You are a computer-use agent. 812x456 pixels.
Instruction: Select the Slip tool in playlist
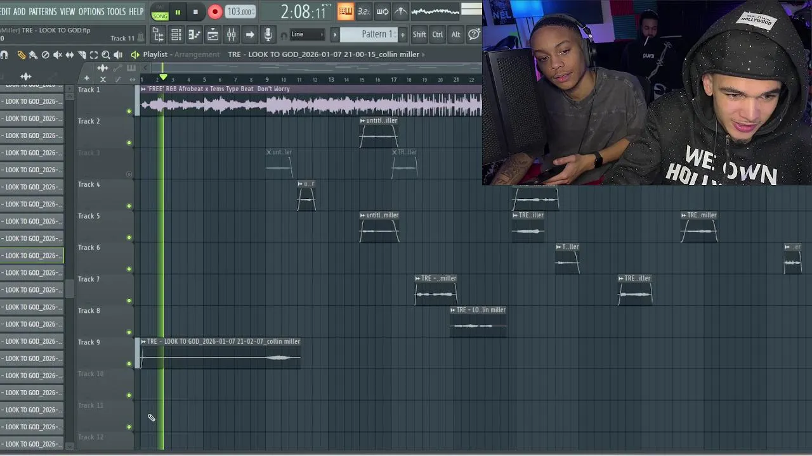coord(69,55)
